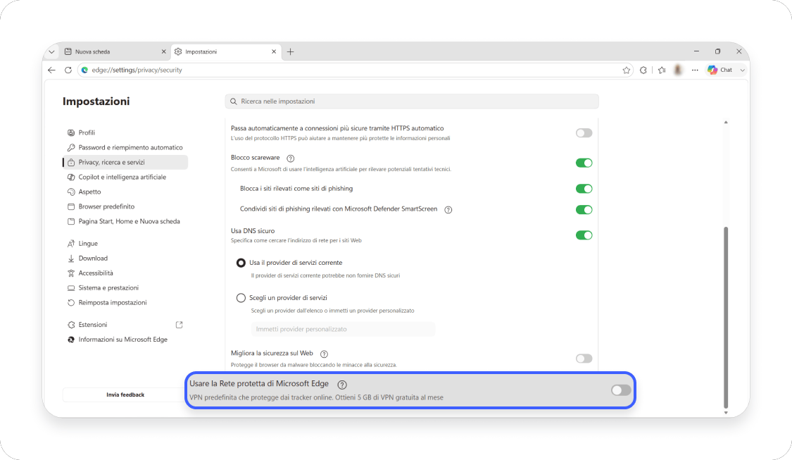
Task: Click the Ricerca nelle impostazioni search box
Action: 412,101
